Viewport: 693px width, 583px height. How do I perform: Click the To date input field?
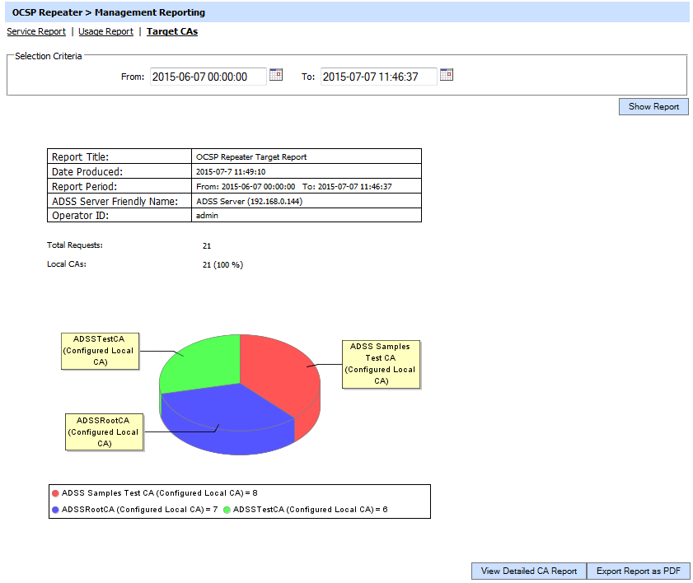378,77
